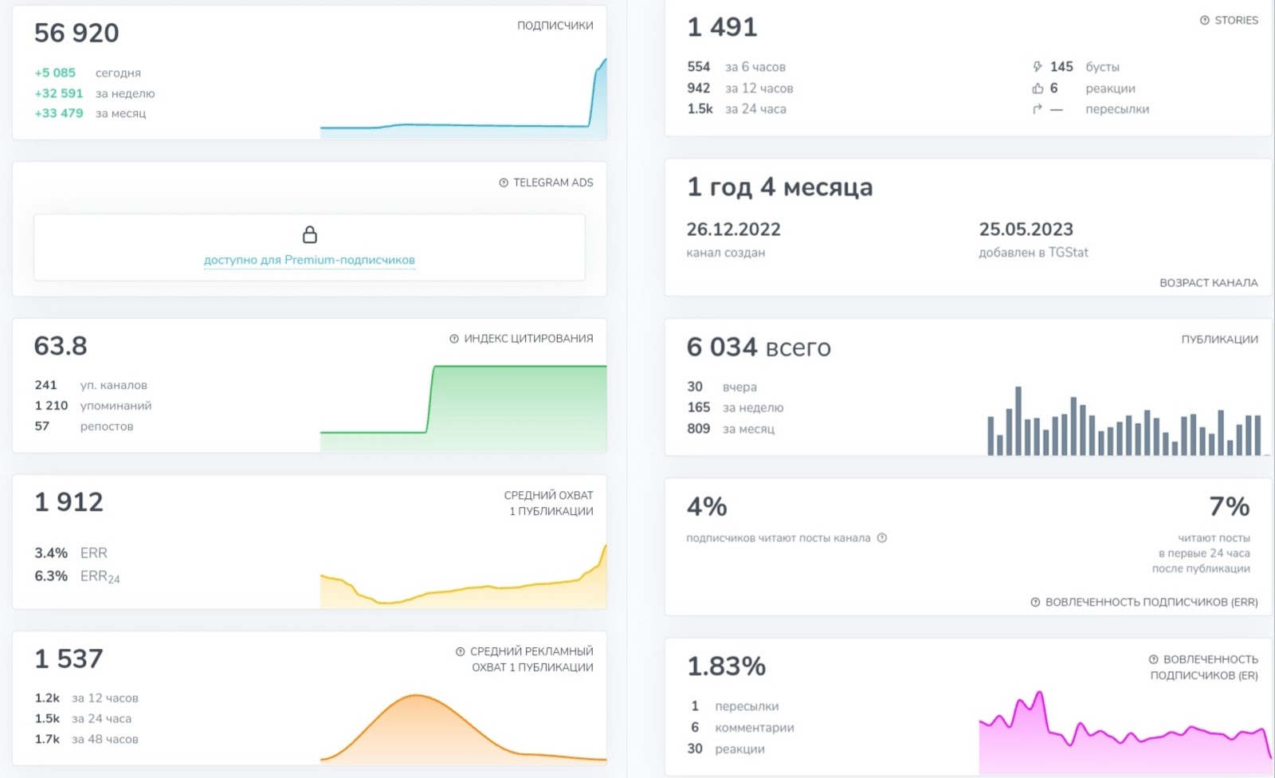Click the yellow average reach chart

(463, 576)
